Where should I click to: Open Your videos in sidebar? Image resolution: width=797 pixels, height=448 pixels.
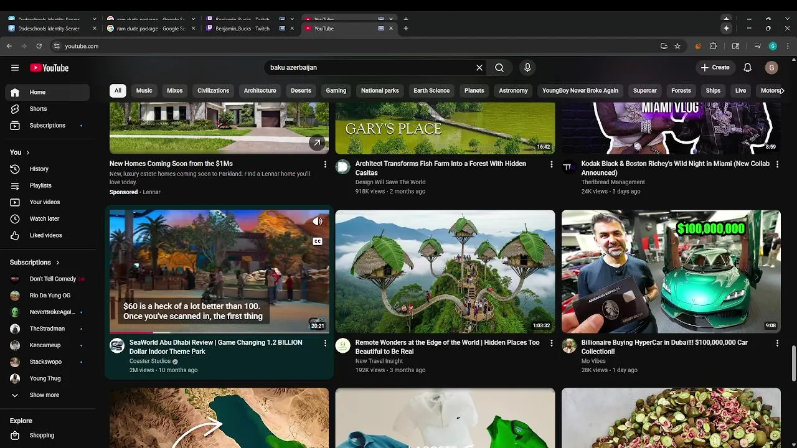click(x=47, y=202)
